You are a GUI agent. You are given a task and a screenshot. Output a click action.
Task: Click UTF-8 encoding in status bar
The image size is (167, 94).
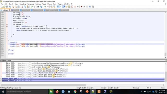(148, 88)
